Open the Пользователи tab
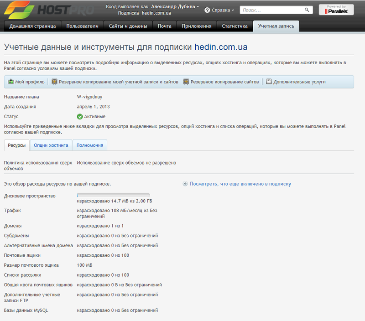 82,26
